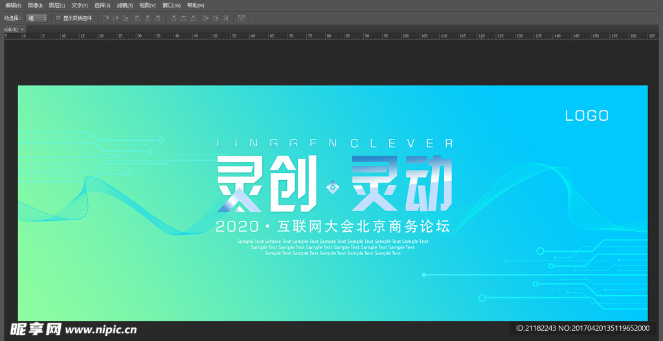Click the align top edges icon
This screenshot has width=663, height=341.
106,18
